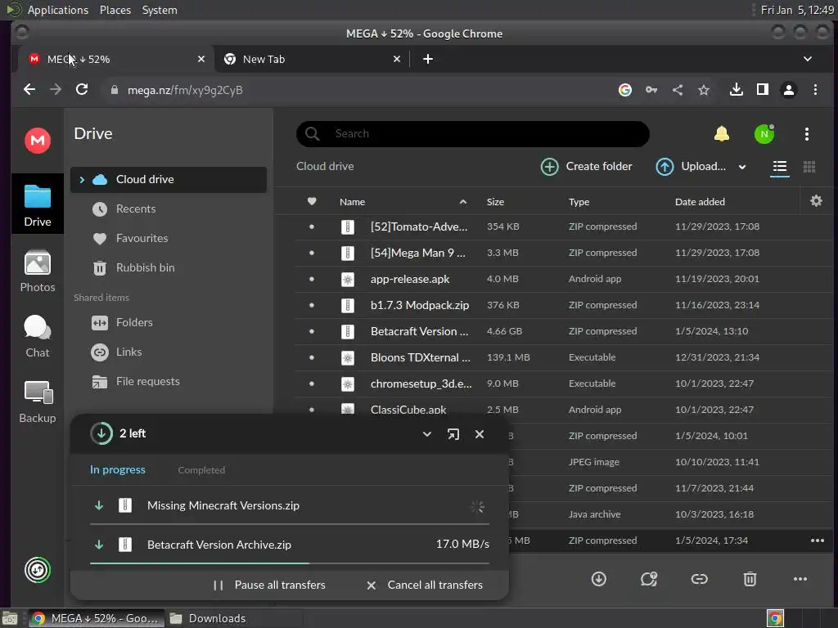
Task: Select the Drive section icon
Action: [x=38, y=204]
